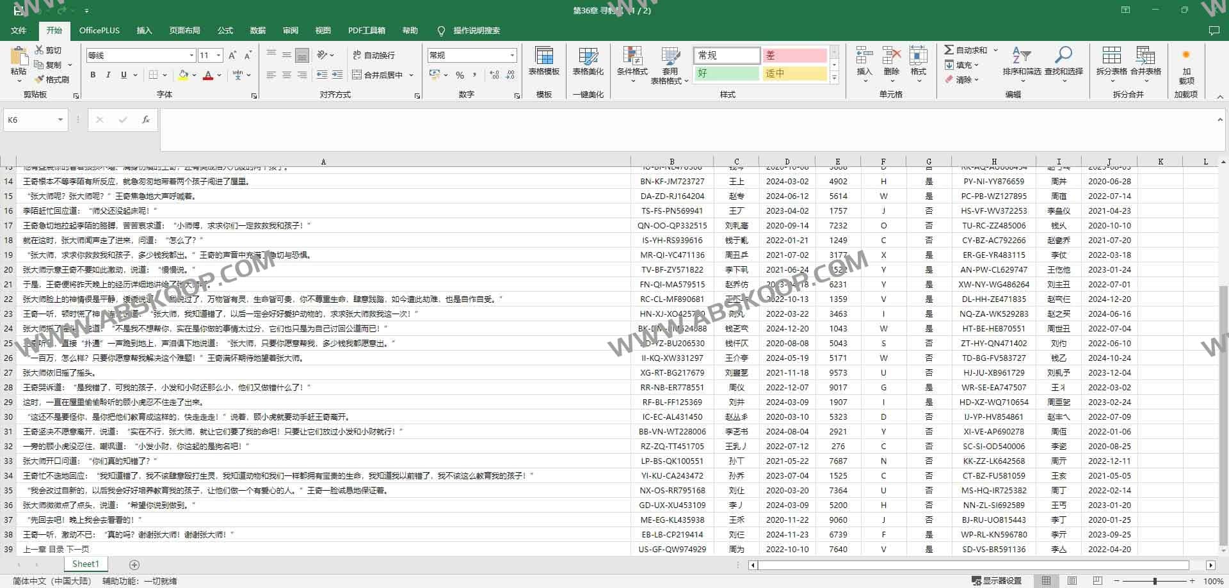This screenshot has height=588, width=1229.
Task: Toggle underline formatting
Action: (x=122, y=75)
